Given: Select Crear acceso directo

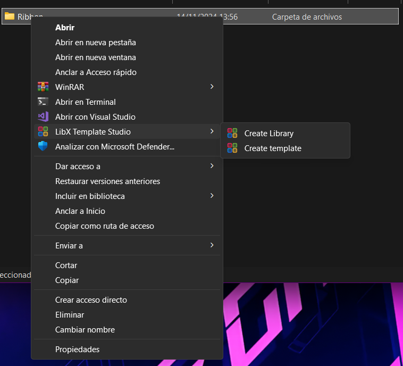Looking at the screenshot, I should [x=127, y=300].
